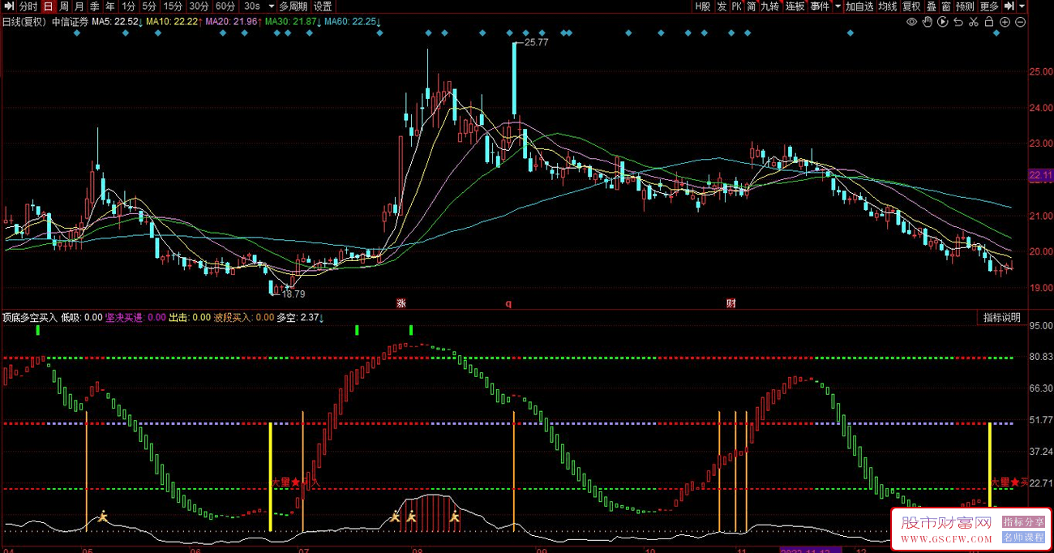Click the 窗 window button
This screenshot has height=553, width=1054.
pos(946,6)
